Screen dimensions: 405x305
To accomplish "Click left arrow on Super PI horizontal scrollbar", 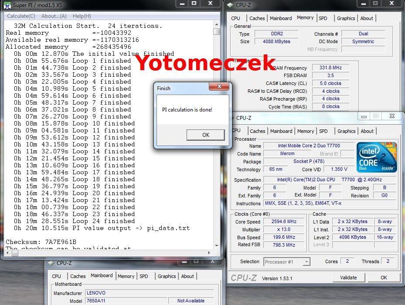I will 7,253.
